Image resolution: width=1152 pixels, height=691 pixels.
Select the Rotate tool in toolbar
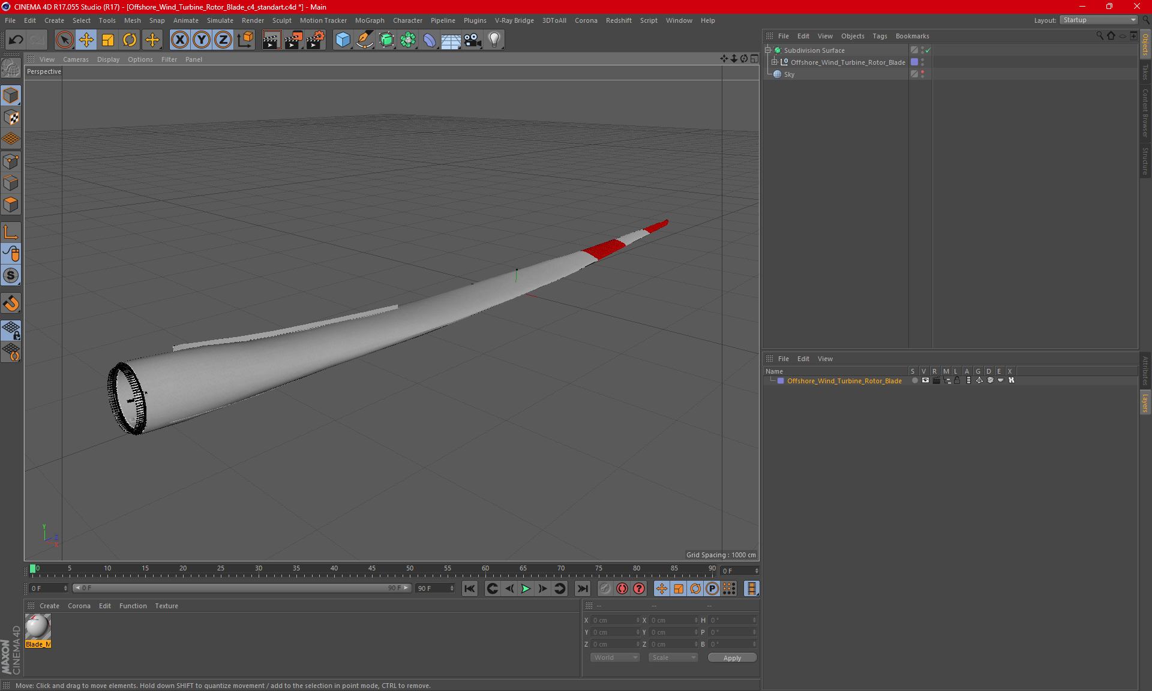click(x=130, y=40)
